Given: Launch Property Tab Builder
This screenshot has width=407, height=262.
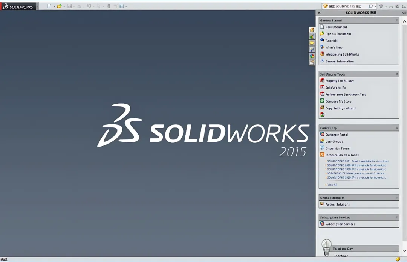Looking at the screenshot, I should click(x=340, y=81).
